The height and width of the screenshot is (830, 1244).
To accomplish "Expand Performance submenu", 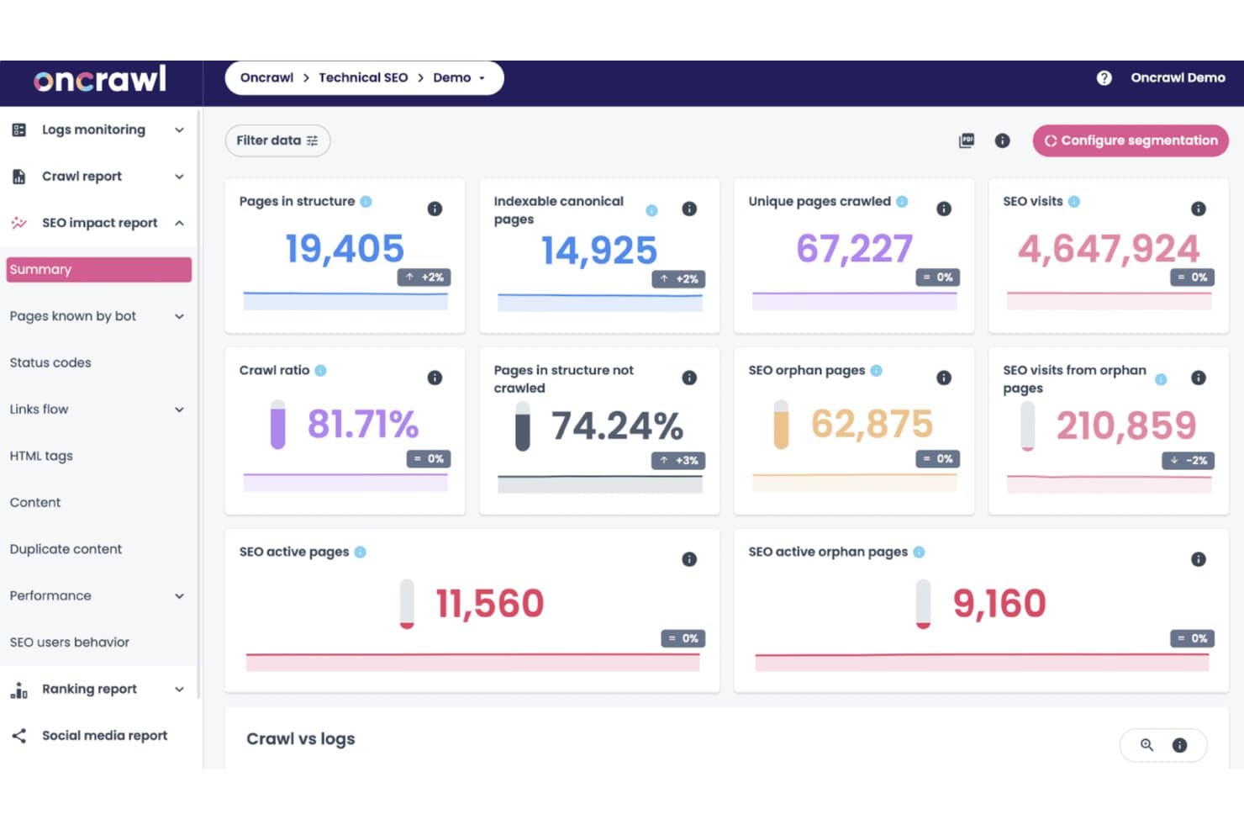I will (x=179, y=596).
